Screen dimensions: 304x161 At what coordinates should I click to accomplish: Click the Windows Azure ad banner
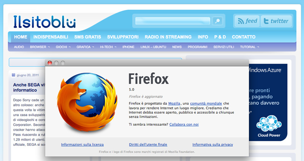(268, 102)
